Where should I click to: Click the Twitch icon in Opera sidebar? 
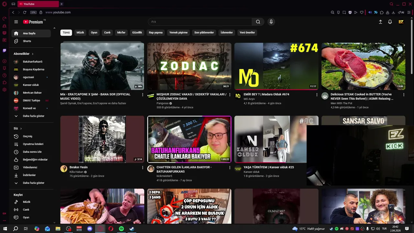point(5,50)
